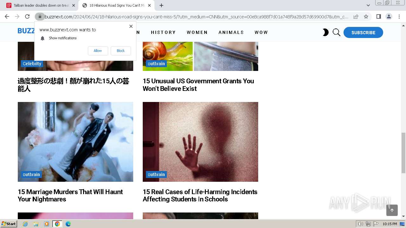Switch to the Taliban leader tab
Image resolution: width=406 pixels, height=228 pixels.
pyautogui.click(x=41, y=5)
